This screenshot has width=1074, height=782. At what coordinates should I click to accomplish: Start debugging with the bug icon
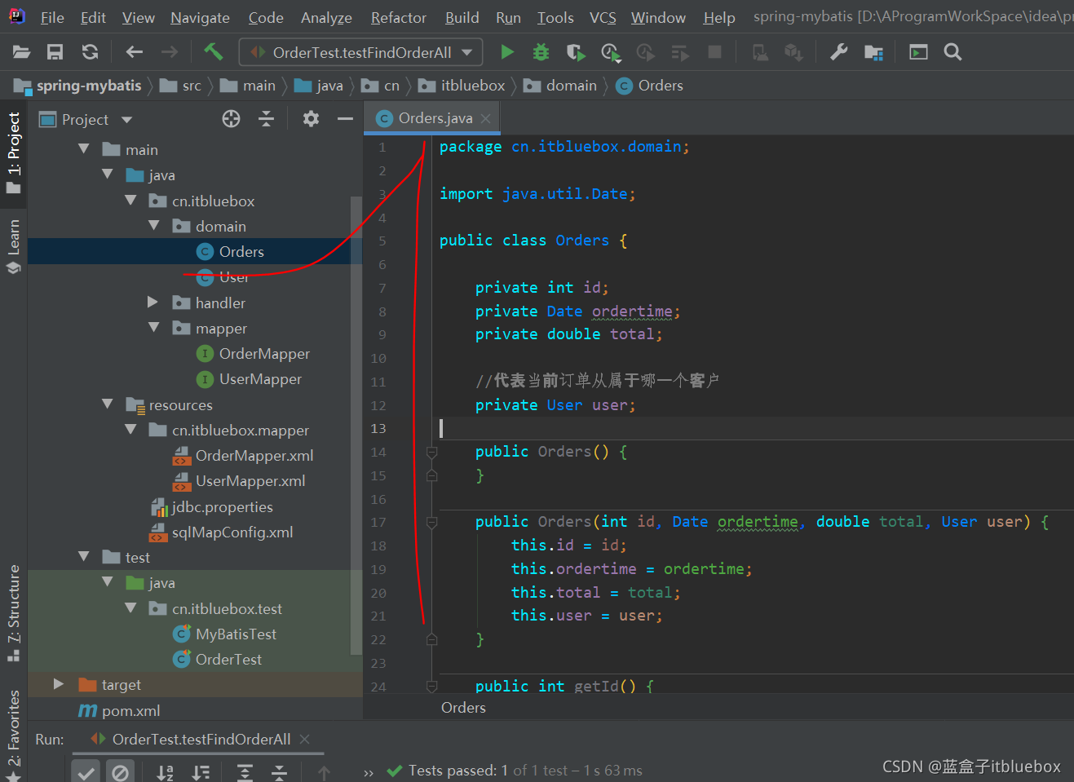541,52
